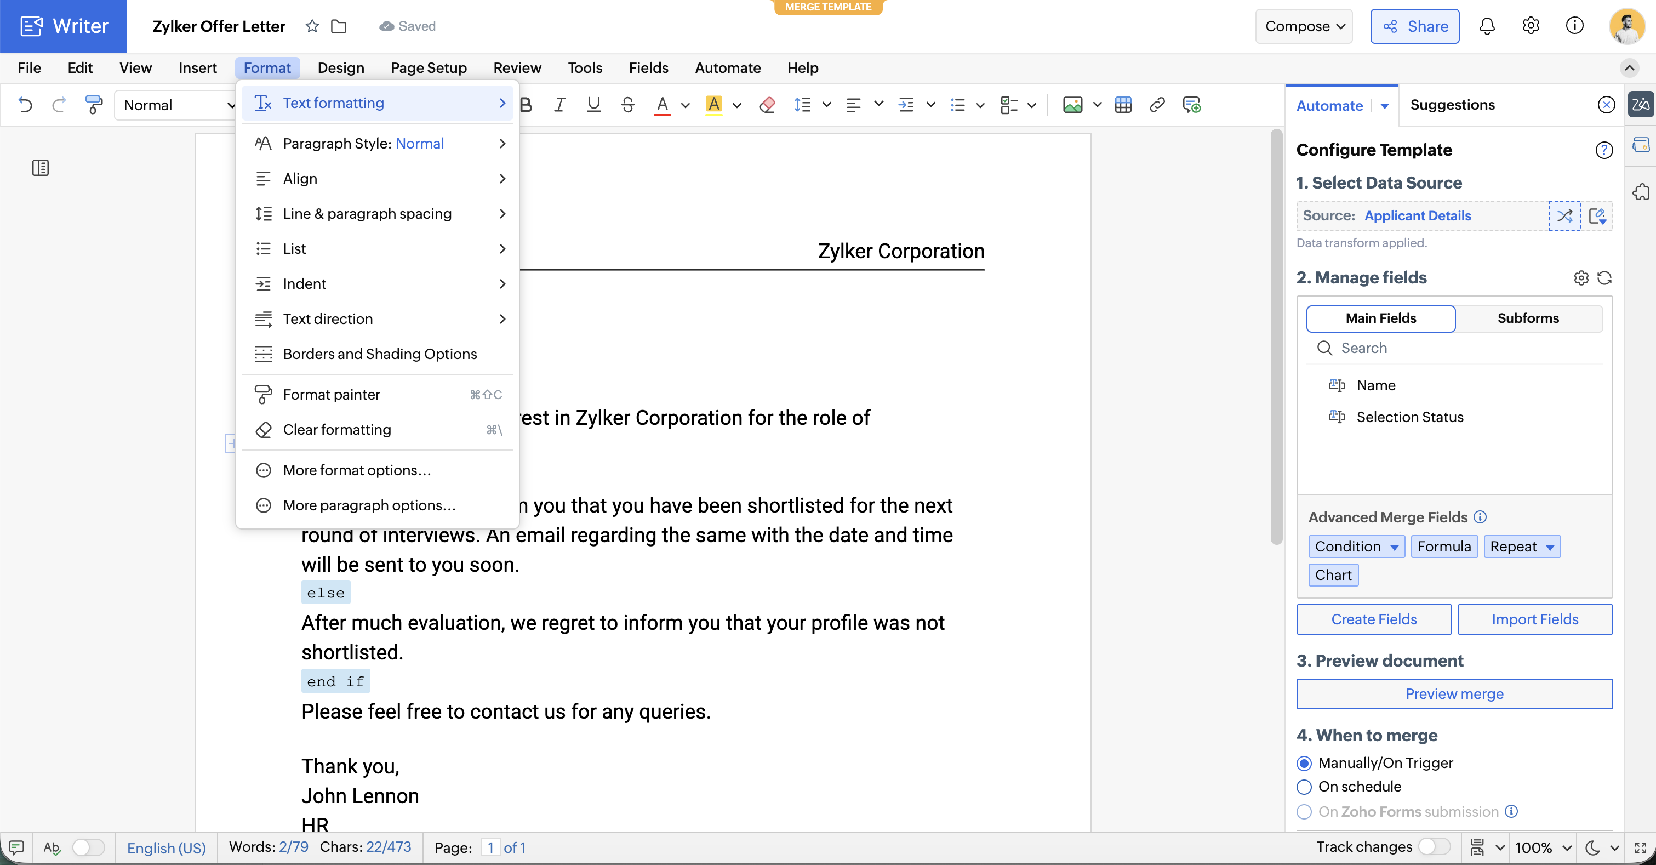Refresh fields in Manage fields section
The width and height of the screenshot is (1656, 865).
pos(1604,278)
